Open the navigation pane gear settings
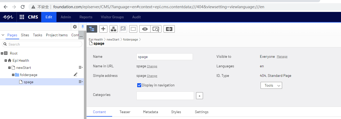Screen dimensions: 341x119 (x=75, y=27)
